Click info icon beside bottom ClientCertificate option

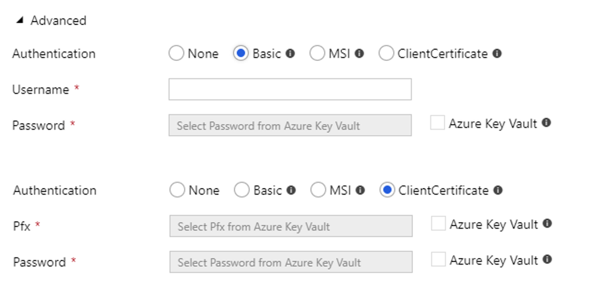[498, 190]
